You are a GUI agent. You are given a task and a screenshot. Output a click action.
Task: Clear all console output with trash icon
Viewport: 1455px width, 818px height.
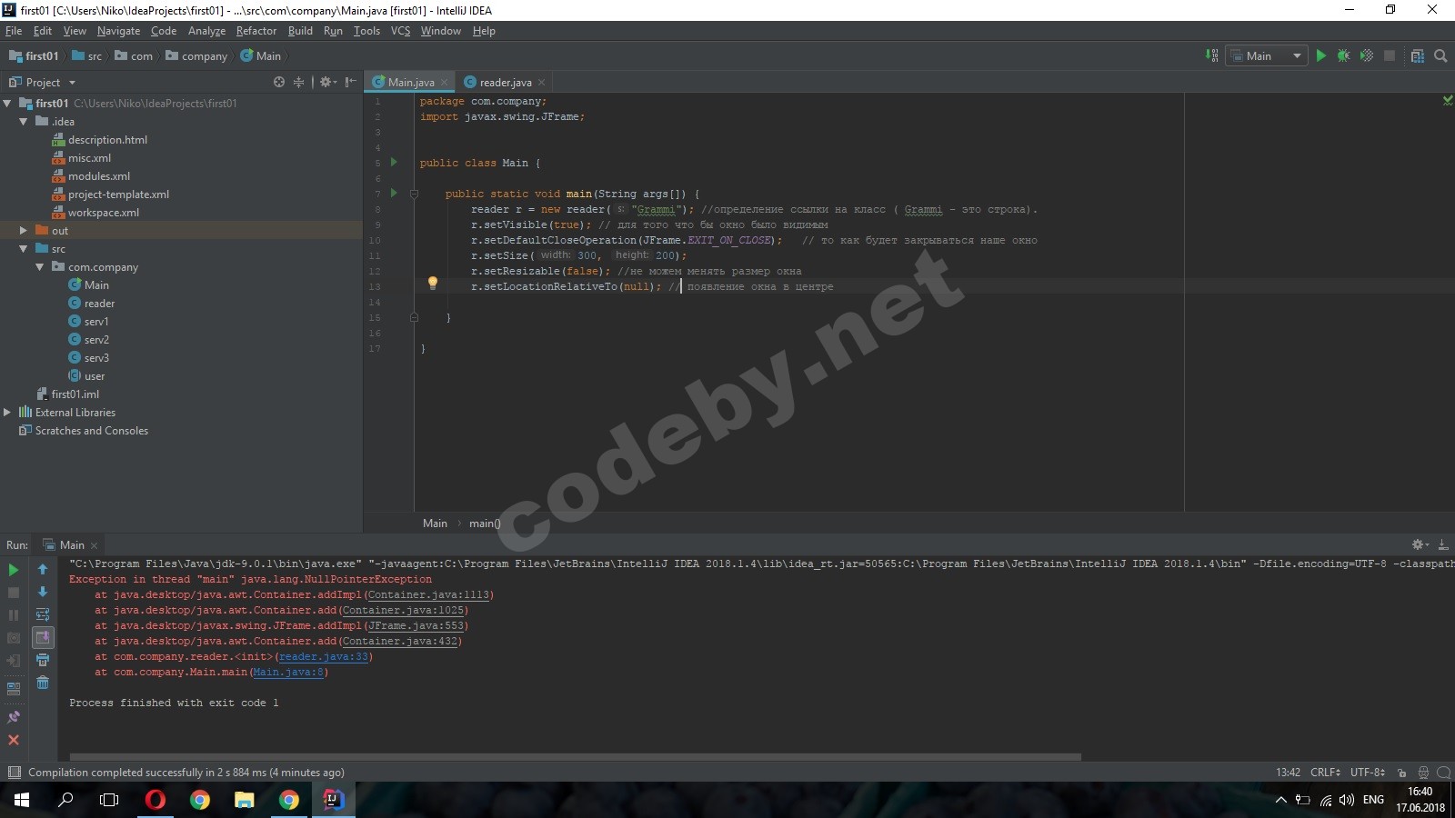coord(43,683)
